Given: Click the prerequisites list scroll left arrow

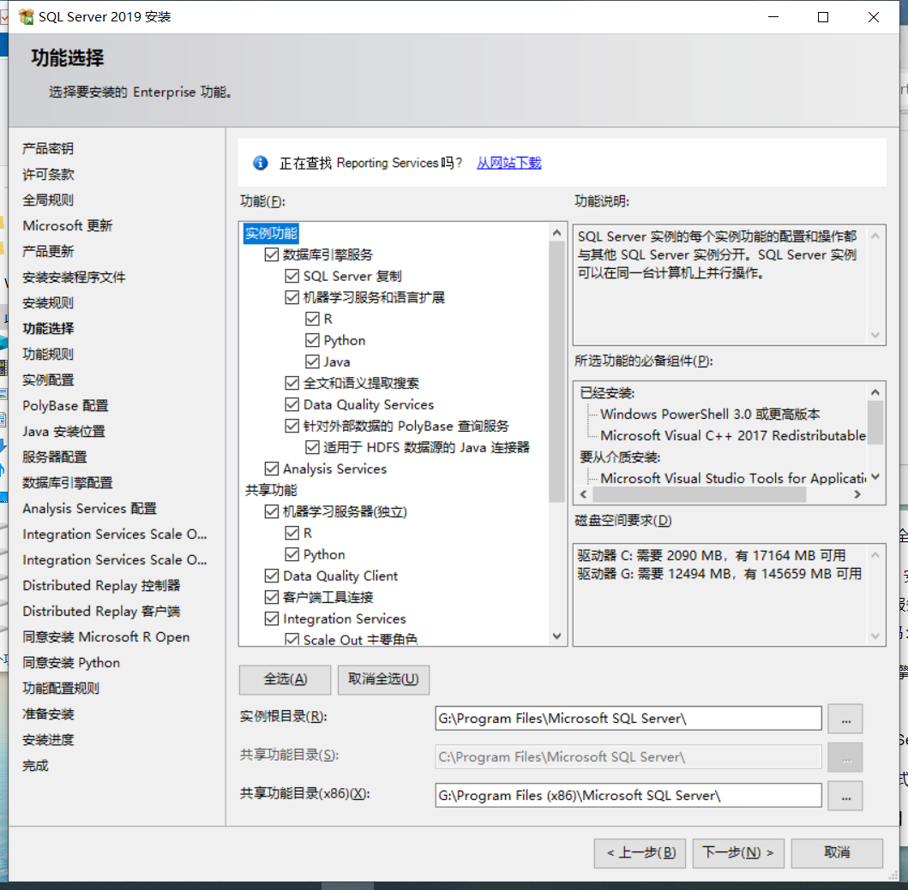Looking at the screenshot, I should tap(583, 495).
